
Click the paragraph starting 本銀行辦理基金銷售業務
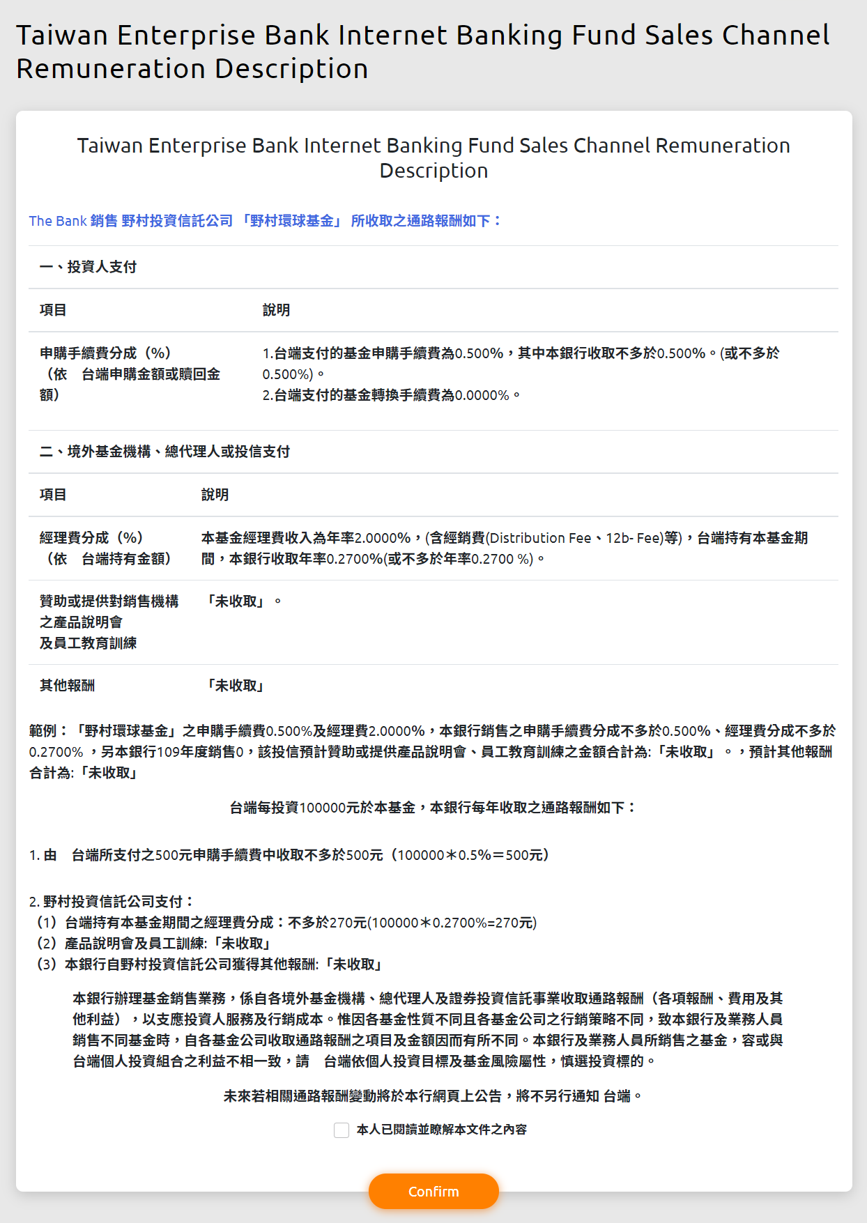(x=428, y=1030)
